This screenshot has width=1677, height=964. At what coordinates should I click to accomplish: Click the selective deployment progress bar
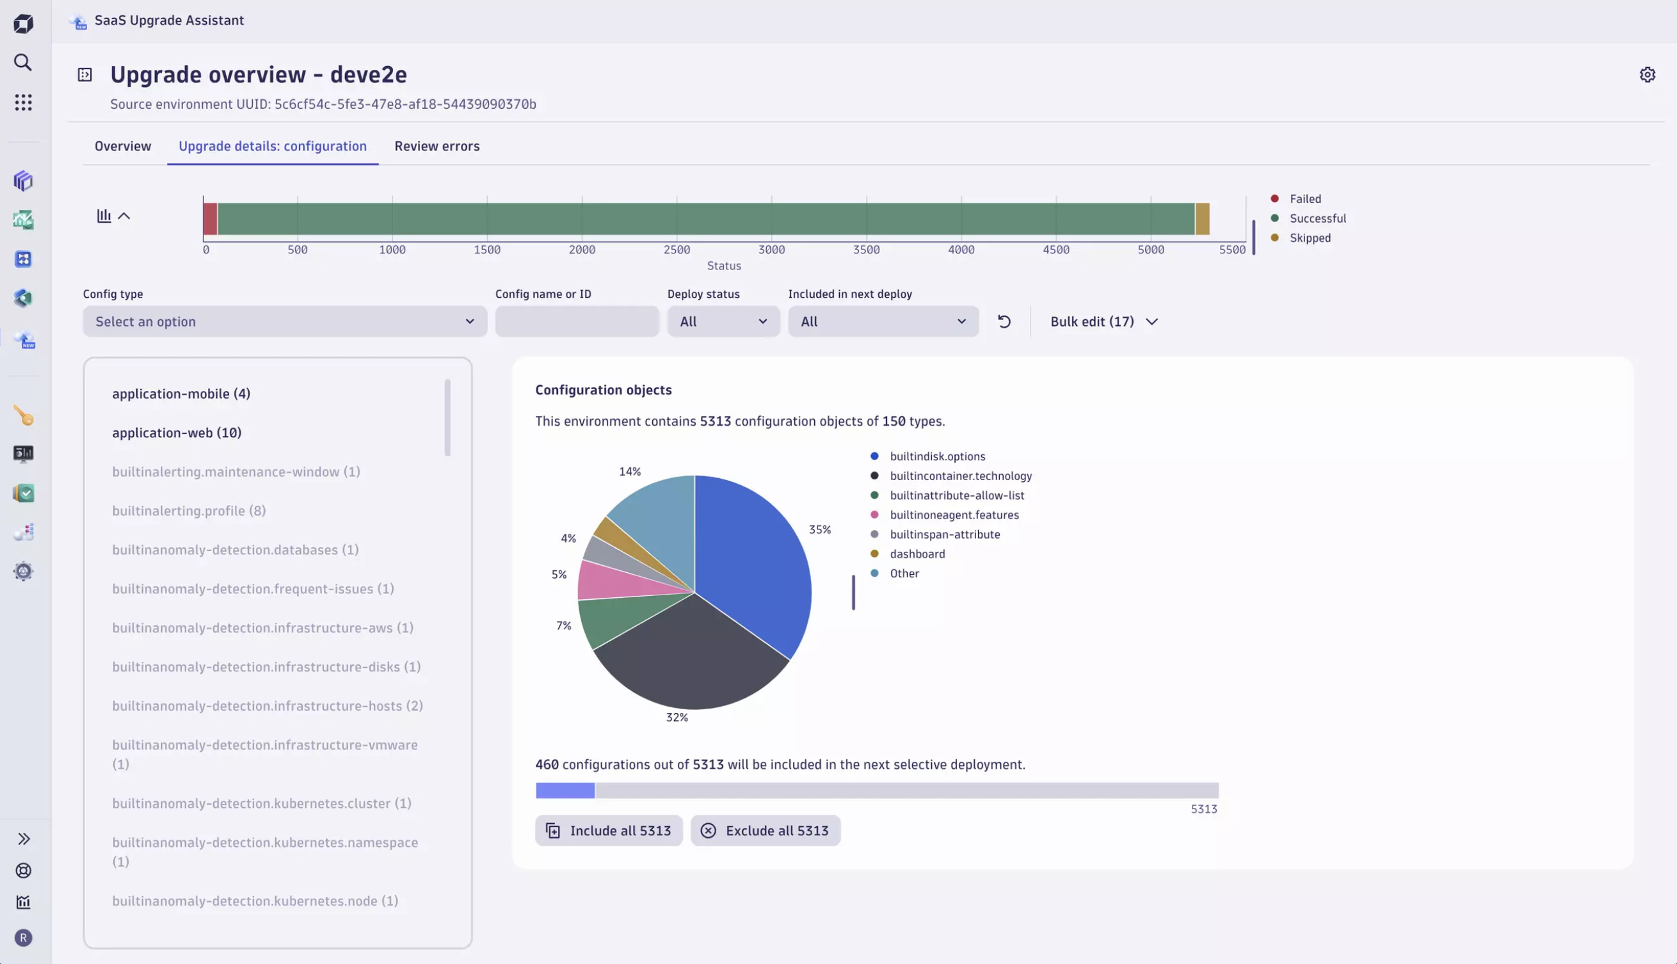(876, 790)
